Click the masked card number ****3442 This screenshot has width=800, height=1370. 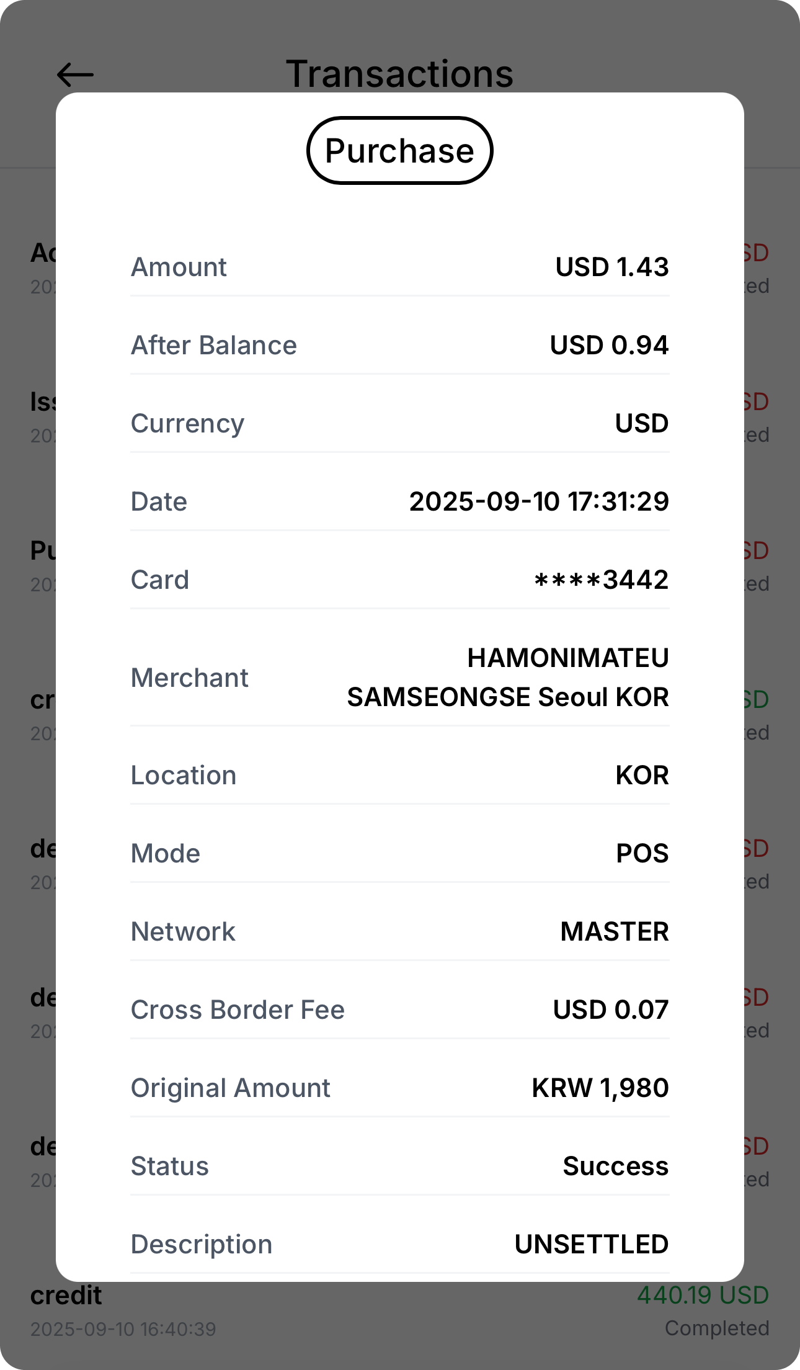coord(601,580)
